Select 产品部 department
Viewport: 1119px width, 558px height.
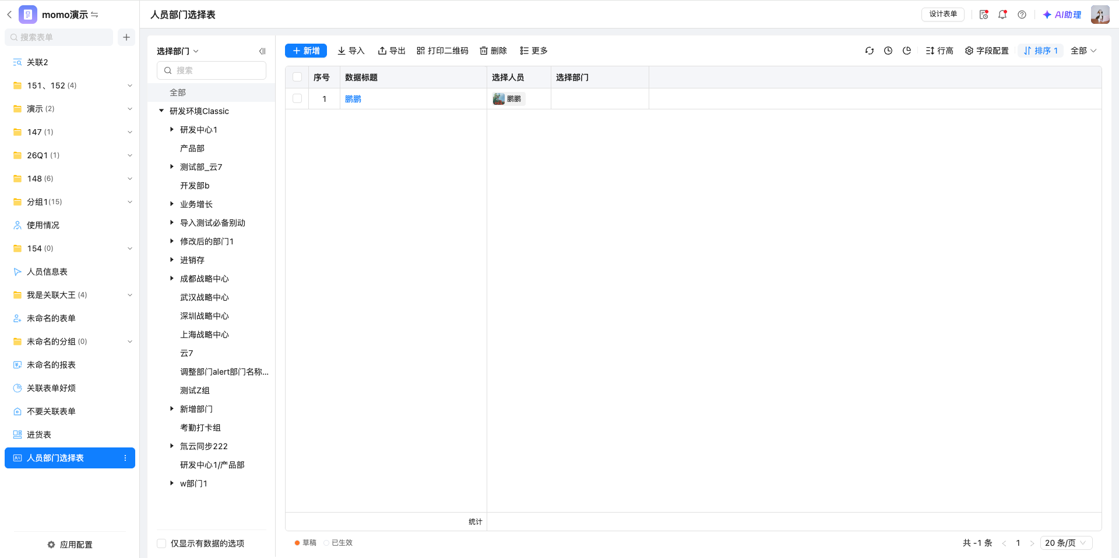point(192,148)
